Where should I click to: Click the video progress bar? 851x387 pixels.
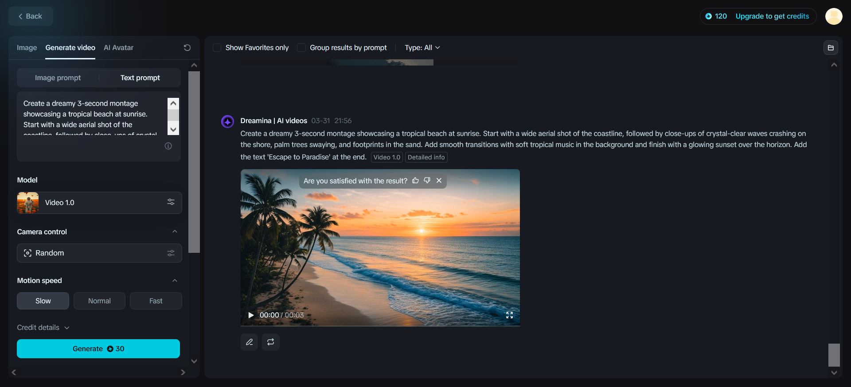click(x=380, y=325)
